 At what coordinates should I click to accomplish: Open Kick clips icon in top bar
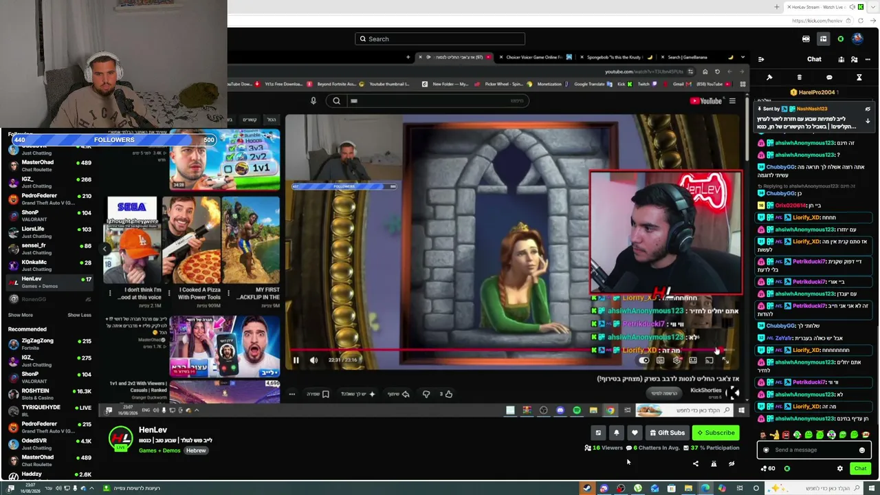click(x=806, y=39)
